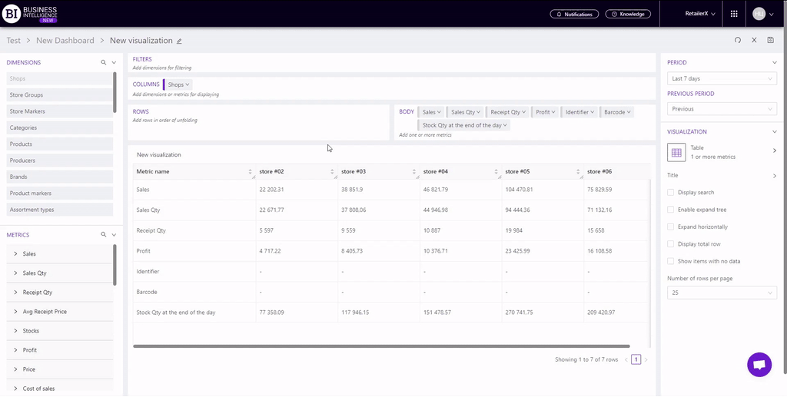Toggle the Display total row checkbox
Screen dimensions: 787x397
click(x=671, y=244)
